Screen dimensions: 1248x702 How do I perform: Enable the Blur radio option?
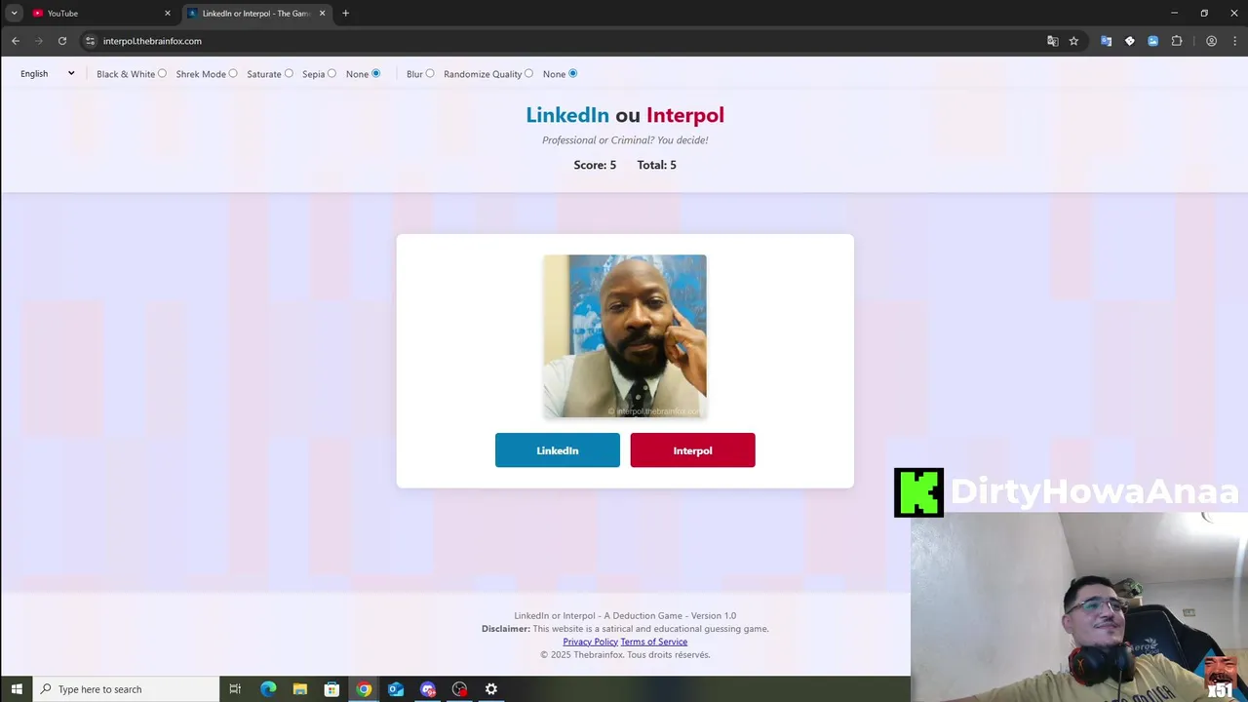[x=430, y=73]
